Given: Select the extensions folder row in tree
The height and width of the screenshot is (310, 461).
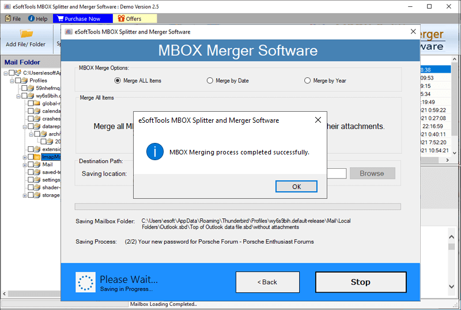Looking at the screenshot, I should tap(51, 149).
